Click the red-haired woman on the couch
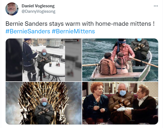The image size is (163, 128). pos(96,102)
